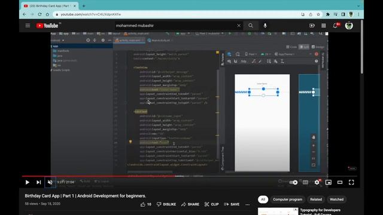Image resolution: width=383 pixels, height=215 pixels.
Task: Click the page vertical scrollbar
Action: [x=361, y=47]
